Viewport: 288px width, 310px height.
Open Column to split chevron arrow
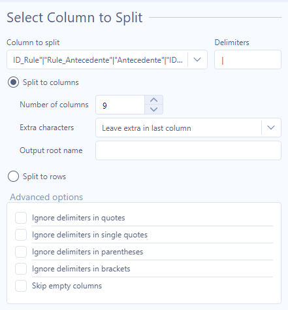tap(197, 60)
